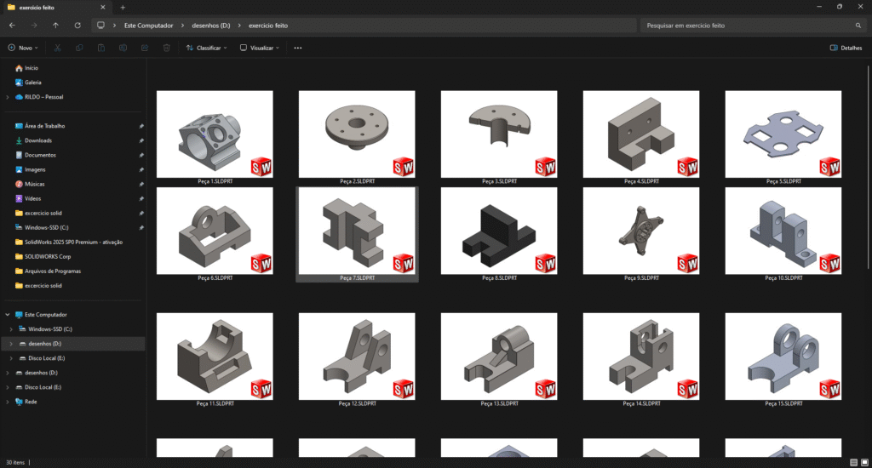
Task: Open the Visualizar view dropdown
Action: [260, 49]
